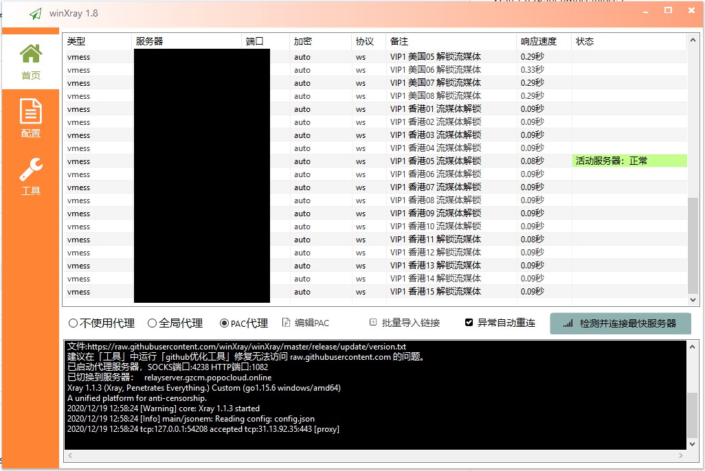Click the 批量导入链接 plus icon
This screenshot has height=471, width=705.
tap(373, 322)
